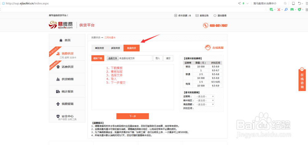The image size is (308, 145).
Task: Click the blue magnifier extension icon
Action: [x=286, y=10]
